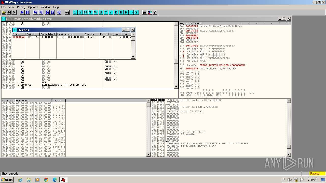
Task: Click the Paused status indicator
Action: coord(317,174)
